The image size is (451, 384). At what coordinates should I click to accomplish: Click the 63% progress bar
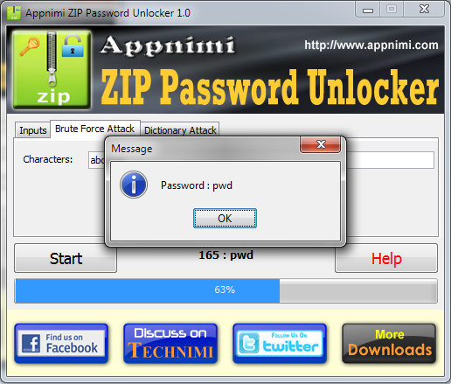[x=225, y=290]
